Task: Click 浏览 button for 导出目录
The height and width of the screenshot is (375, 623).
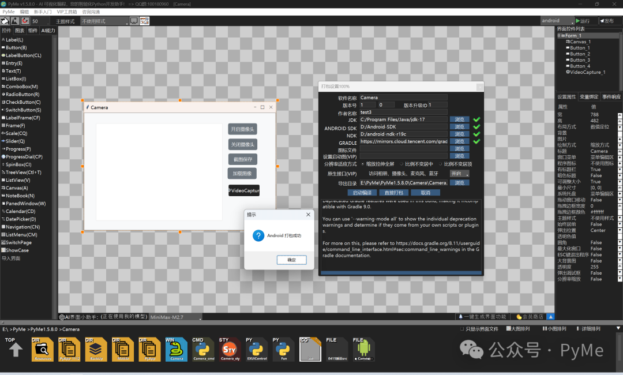Action: pos(459,183)
